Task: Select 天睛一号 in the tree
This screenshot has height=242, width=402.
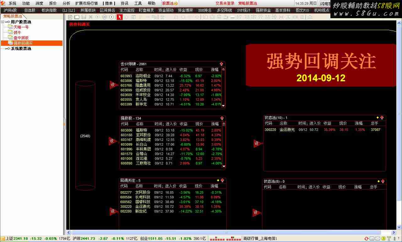Action: (21, 27)
